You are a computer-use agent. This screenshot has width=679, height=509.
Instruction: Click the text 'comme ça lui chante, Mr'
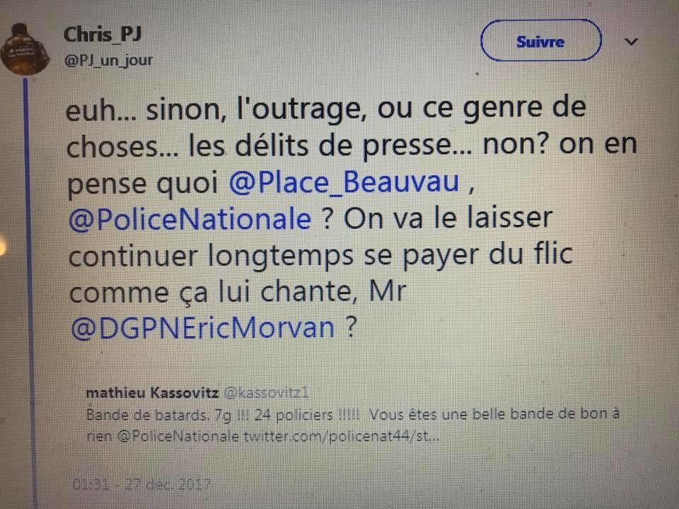(x=237, y=292)
